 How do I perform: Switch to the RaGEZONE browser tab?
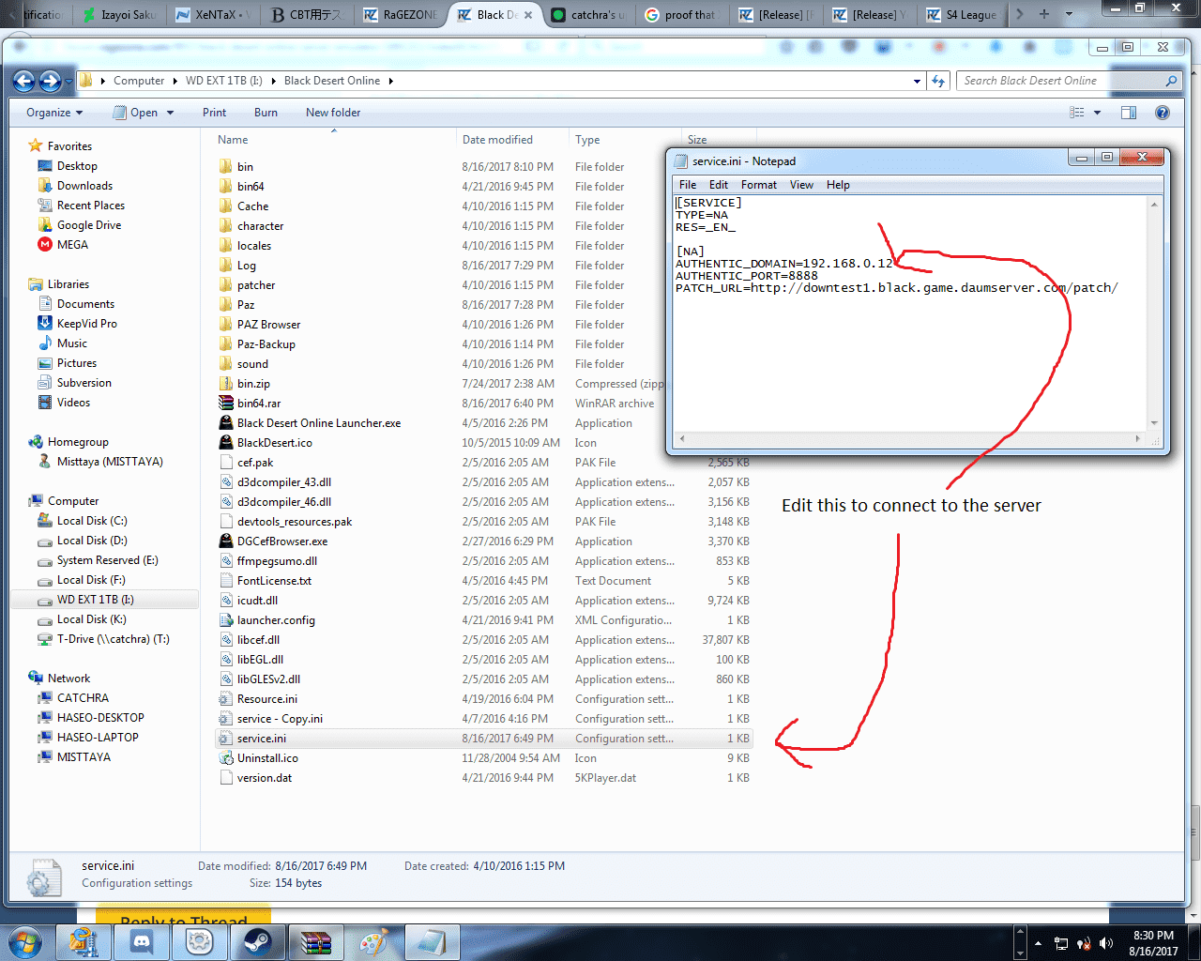coord(400,14)
